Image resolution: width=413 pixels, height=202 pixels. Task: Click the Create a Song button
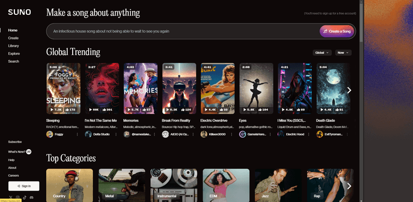pyautogui.click(x=337, y=31)
